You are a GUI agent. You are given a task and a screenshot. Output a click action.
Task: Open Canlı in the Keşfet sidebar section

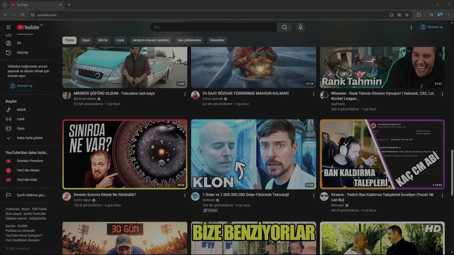pos(27,119)
